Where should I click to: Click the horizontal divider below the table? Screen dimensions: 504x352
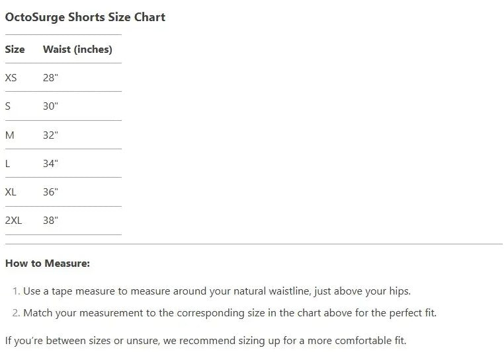point(254,244)
